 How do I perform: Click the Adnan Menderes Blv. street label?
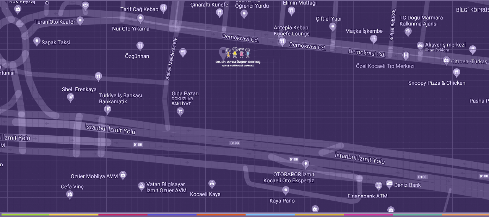pos(171,58)
